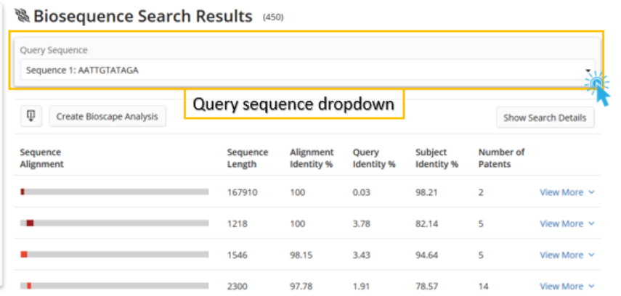Select the Query Identity % column header
Screen dimensions: 621x296
tap(373, 158)
